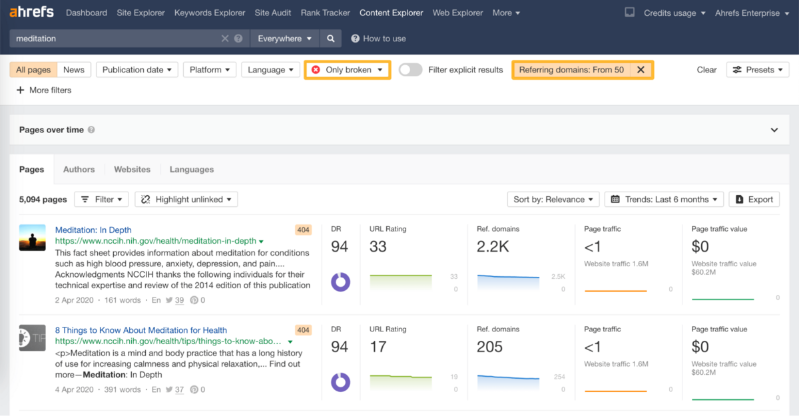
Task: Click Ref. domains chart for 8 Things to Know
Action: (x=508, y=383)
